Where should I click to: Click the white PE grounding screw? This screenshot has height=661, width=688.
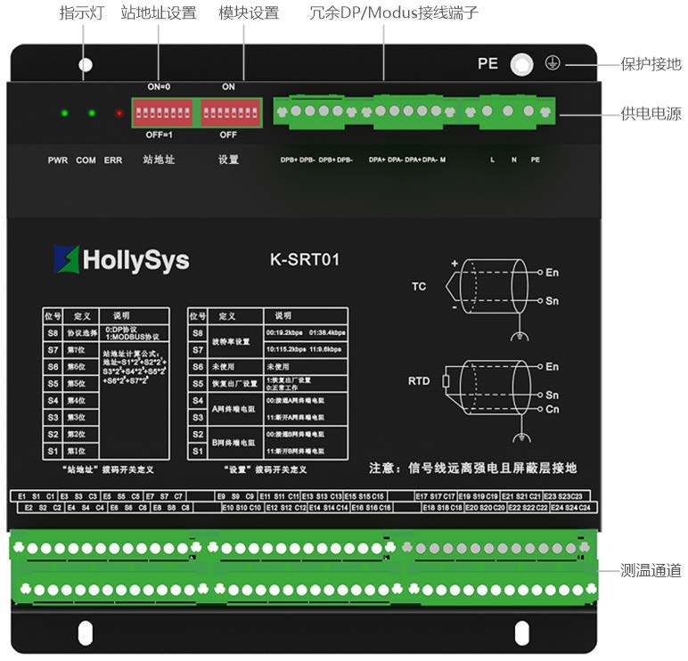521,64
